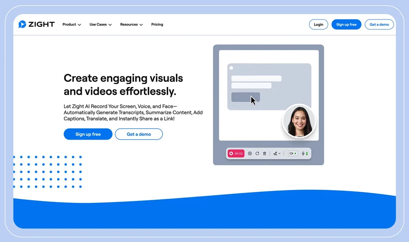409x242 pixels.
Task: Toggle the webcam camera on the recorder
Action: point(292,154)
